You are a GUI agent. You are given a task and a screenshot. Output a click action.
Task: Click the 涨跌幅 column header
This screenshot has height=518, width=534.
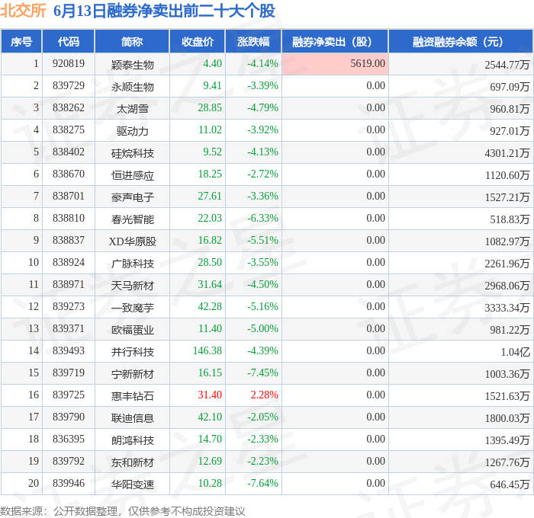(253, 41)
